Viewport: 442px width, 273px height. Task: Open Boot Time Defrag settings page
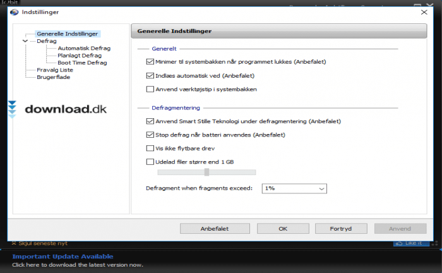[81, 63]
